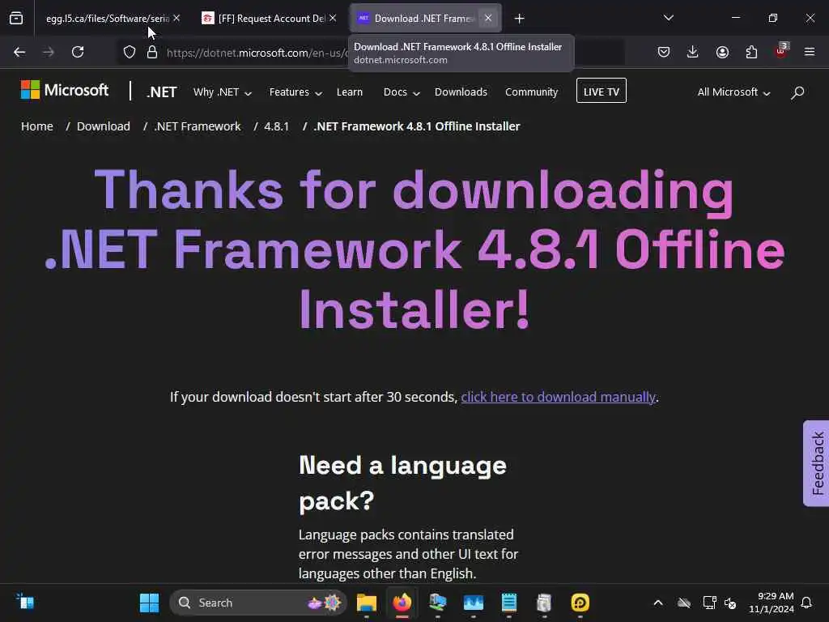Image resolution: width=829 pixels, height=622 pixels.
Task: Reload the current page
Action: (x=78, y=52)
